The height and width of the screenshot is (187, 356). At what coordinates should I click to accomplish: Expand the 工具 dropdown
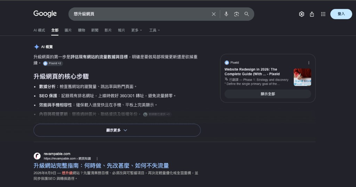tap(154, 30)
